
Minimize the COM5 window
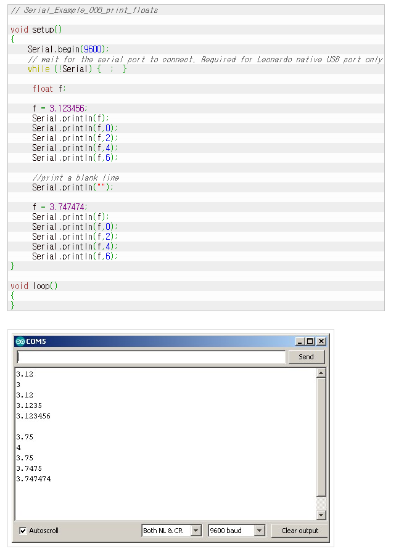pyautogui.click(x=300, y=341)
